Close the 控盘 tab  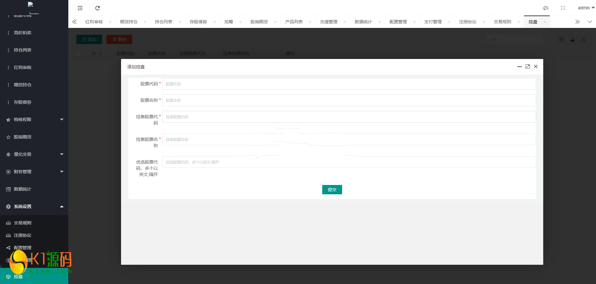pyautogui.click(x=545, y=22)
